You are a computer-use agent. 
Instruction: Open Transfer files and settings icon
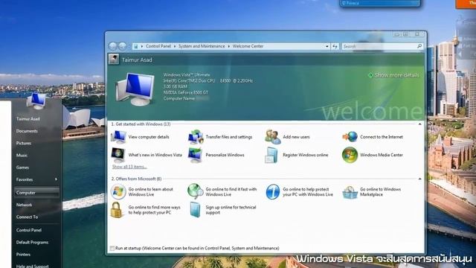pos(196,137)
